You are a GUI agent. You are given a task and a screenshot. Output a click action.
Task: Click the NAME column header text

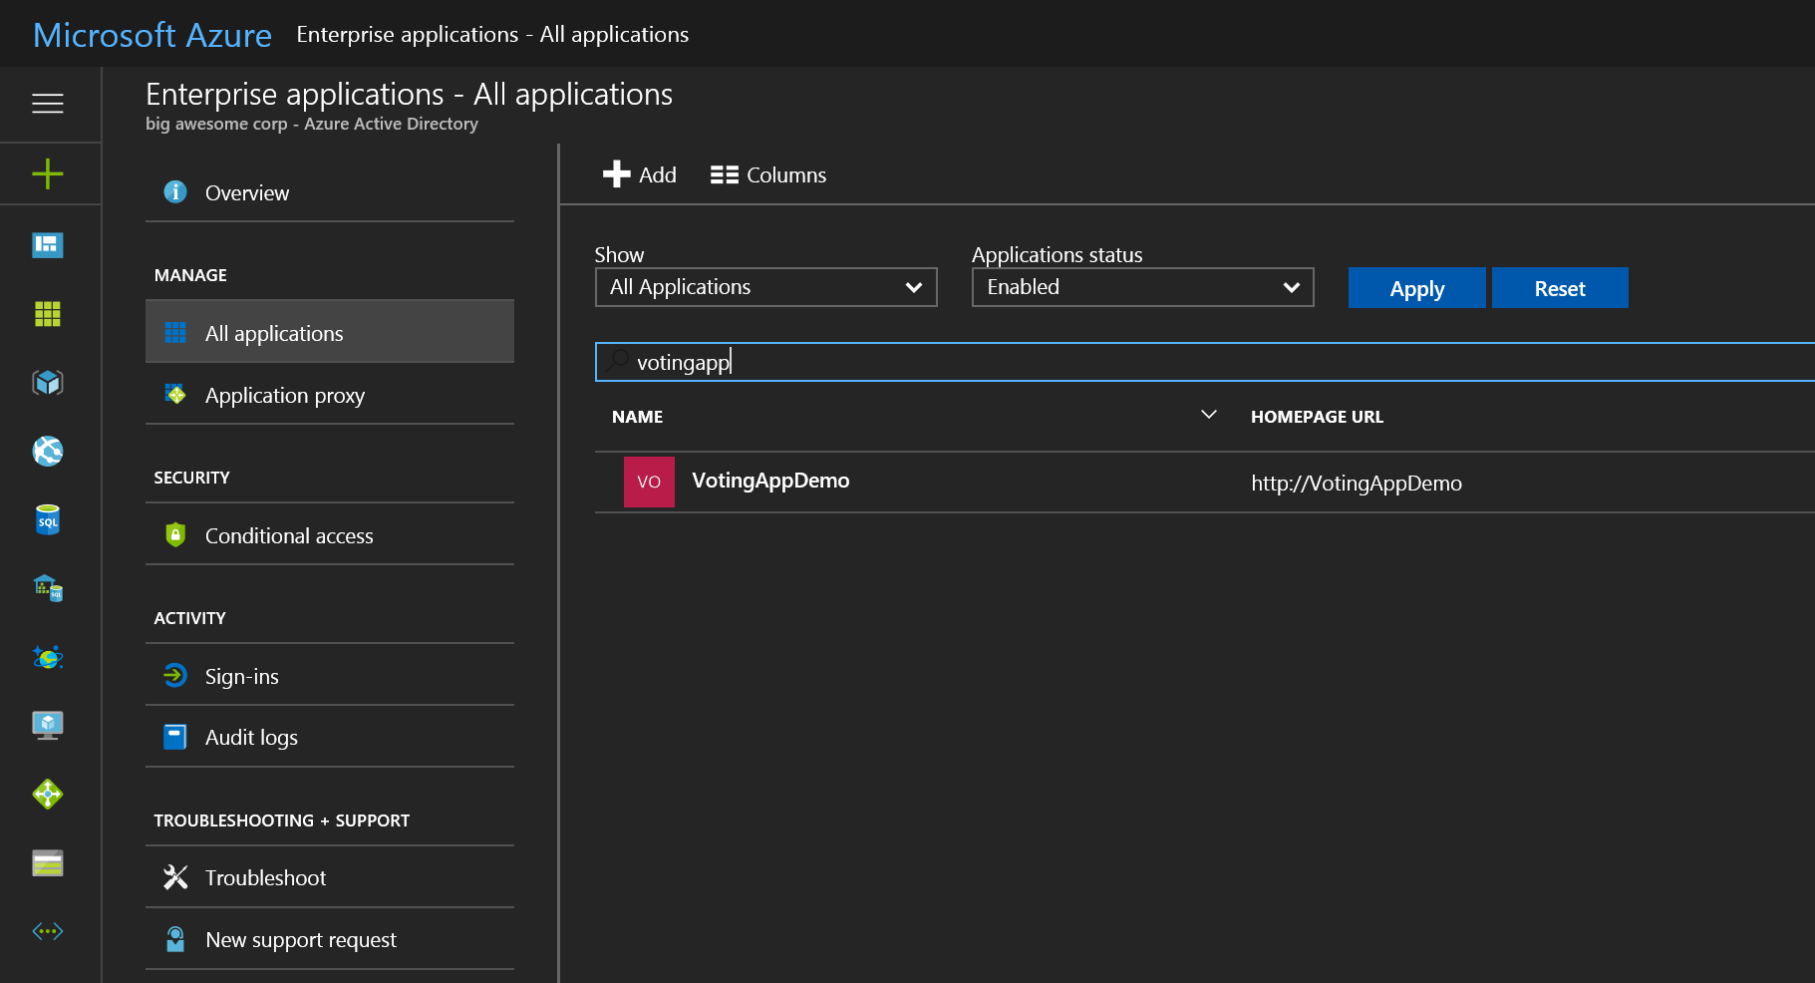638,417
